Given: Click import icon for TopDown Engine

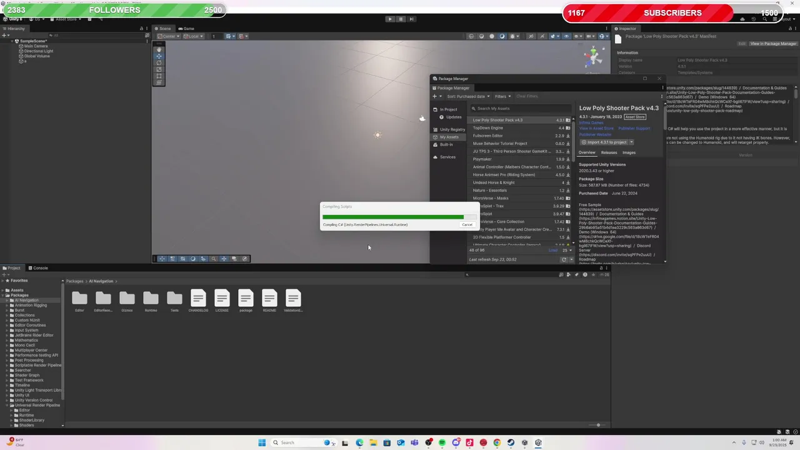Looking at the screenshot, I should [x=568, y=128].
